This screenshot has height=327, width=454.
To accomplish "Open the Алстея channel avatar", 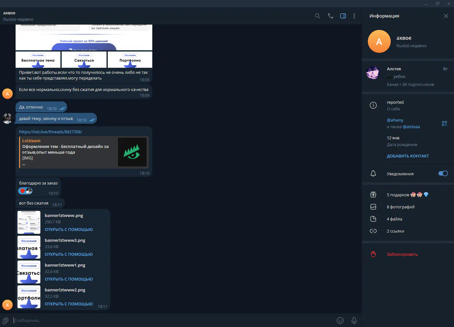I will point(373,73).
